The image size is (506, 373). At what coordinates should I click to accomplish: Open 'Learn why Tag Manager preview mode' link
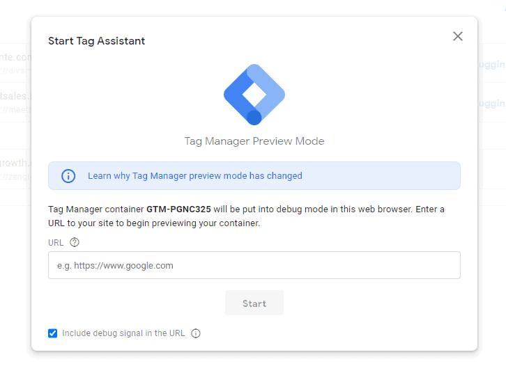click(x=167, y=176)
